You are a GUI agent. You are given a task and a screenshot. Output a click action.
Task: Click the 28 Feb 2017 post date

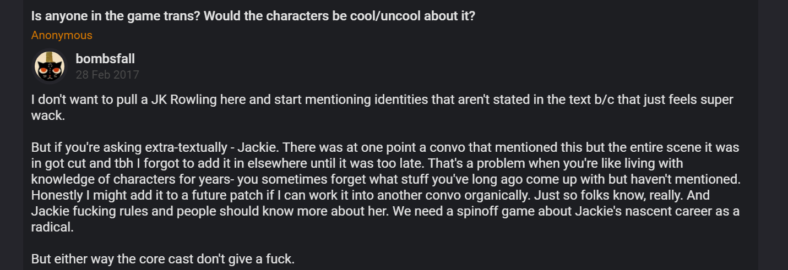click(x=107, y=75)
